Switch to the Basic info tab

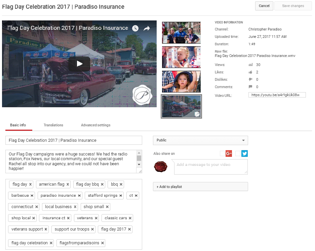18,125
